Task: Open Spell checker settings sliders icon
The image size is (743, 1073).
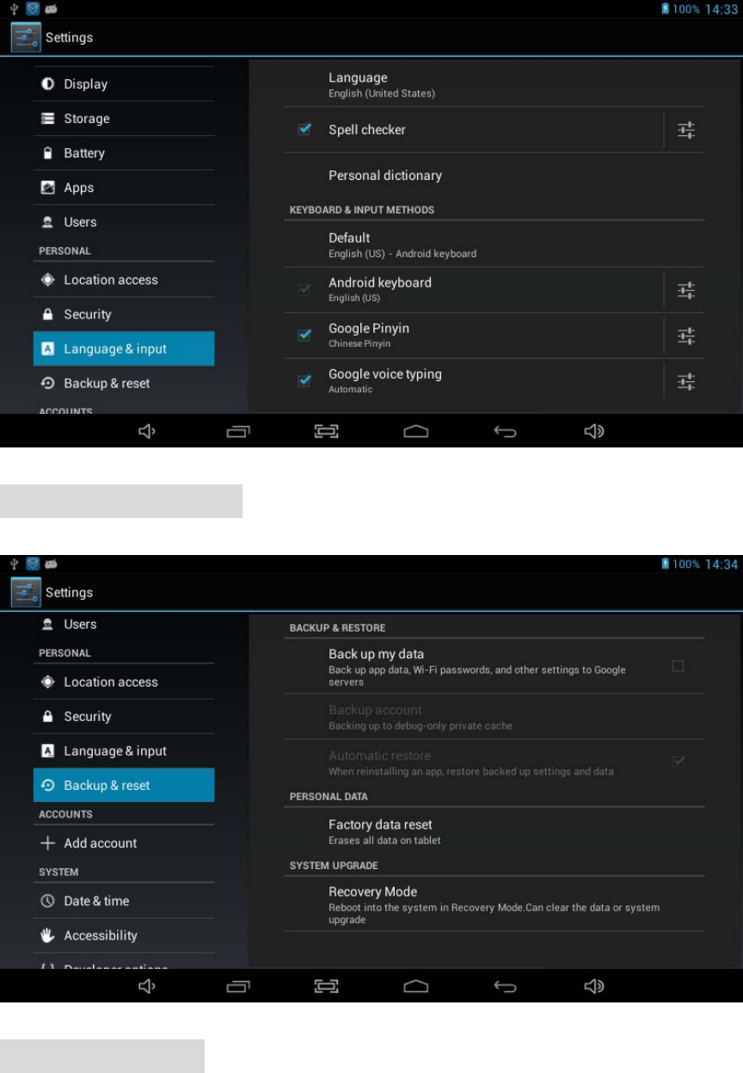Action: pyautogui.click(x=685, y=130)
